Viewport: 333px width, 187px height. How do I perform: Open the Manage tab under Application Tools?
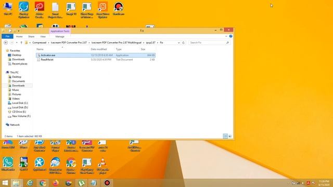[60, 36]
